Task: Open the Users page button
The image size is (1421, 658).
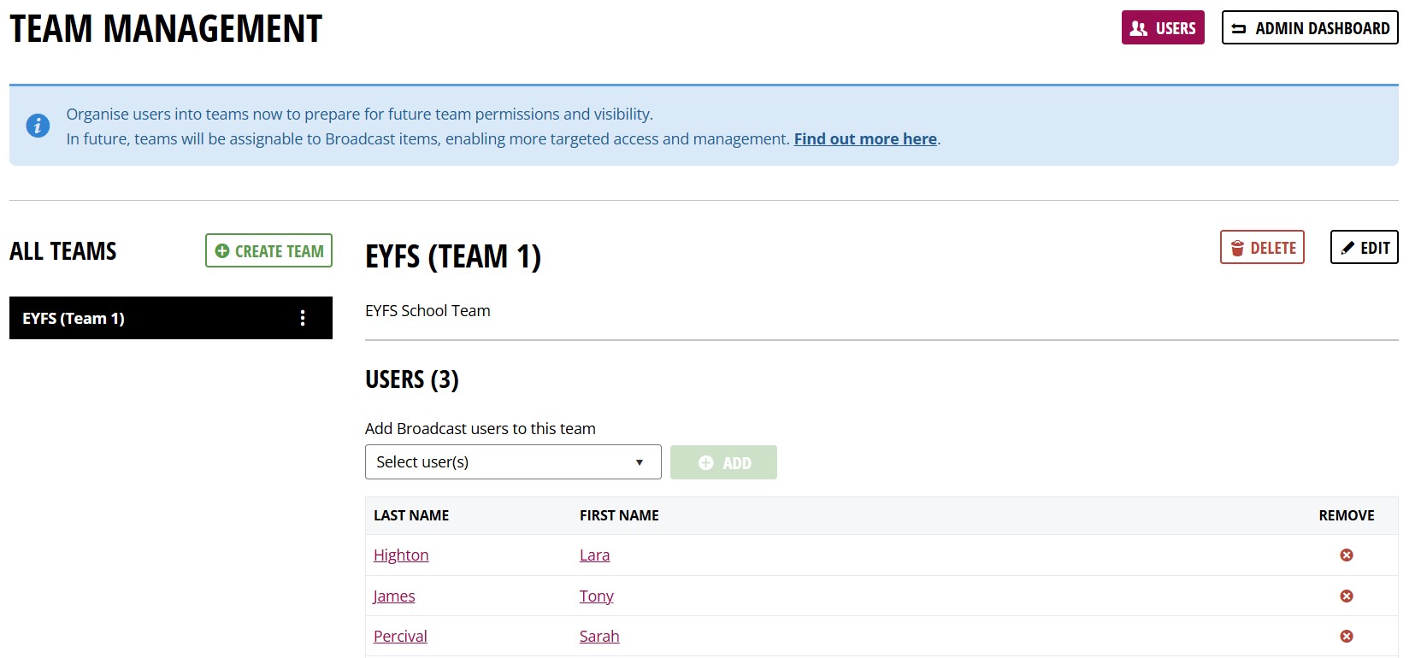Action: (x=1162, y=28)
